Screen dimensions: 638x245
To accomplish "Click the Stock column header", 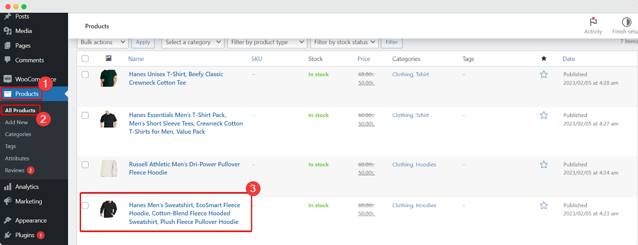I will point(315,59).
